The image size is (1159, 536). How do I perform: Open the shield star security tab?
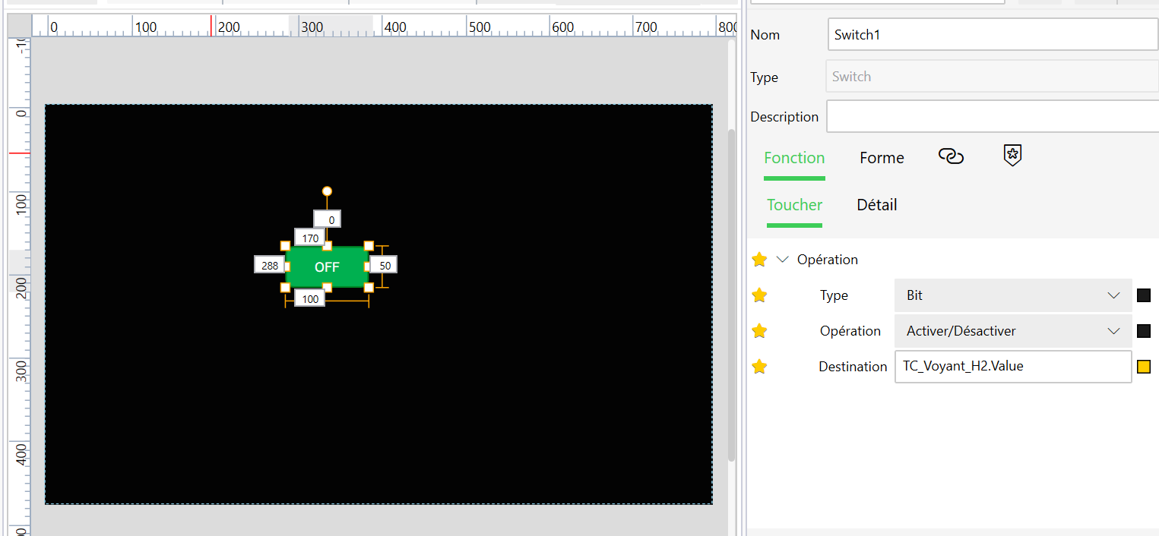pos(1012,156)
